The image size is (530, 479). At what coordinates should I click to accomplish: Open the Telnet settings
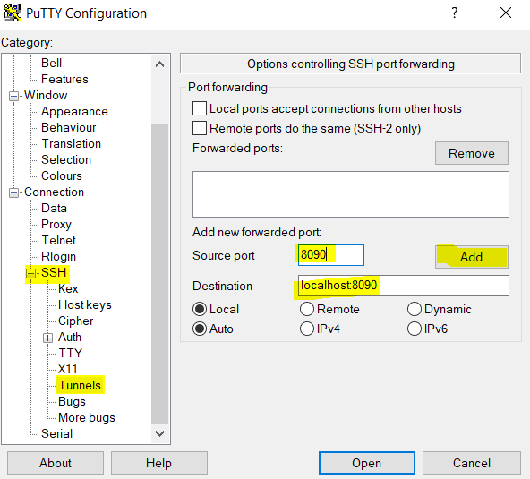[59, 240]
